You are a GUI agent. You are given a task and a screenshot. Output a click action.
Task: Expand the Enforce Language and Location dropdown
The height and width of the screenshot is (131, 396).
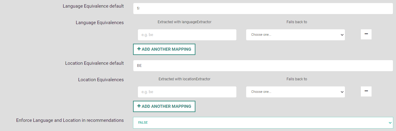pyautogui.click(x=263, y=122)
